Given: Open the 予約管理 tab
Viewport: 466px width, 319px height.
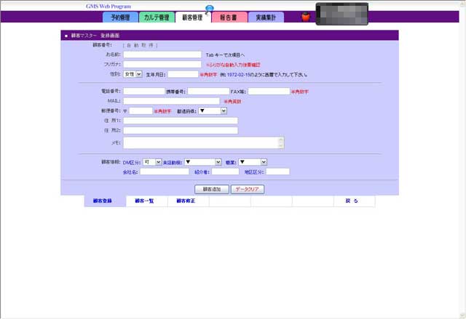Looking at the screenshot, I should (120, 17).
